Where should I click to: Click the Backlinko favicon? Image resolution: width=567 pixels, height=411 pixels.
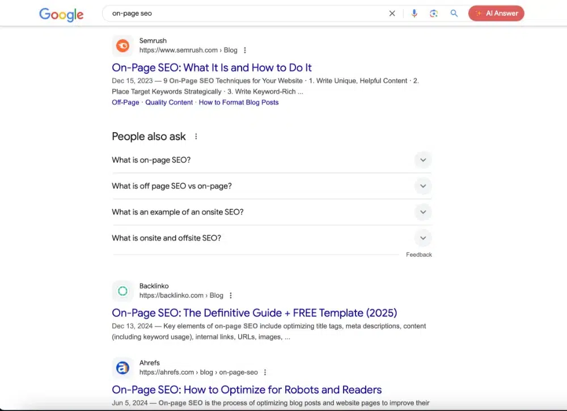tap(122, 291)
